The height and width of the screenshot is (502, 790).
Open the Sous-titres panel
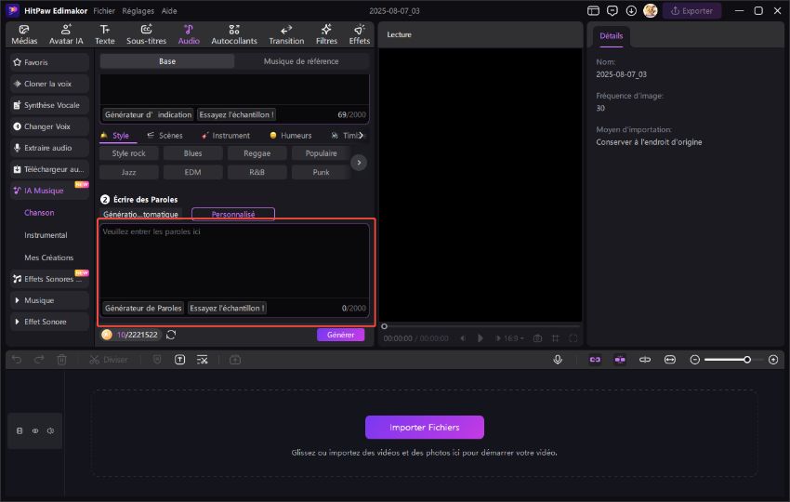click(x=146, y=34)
